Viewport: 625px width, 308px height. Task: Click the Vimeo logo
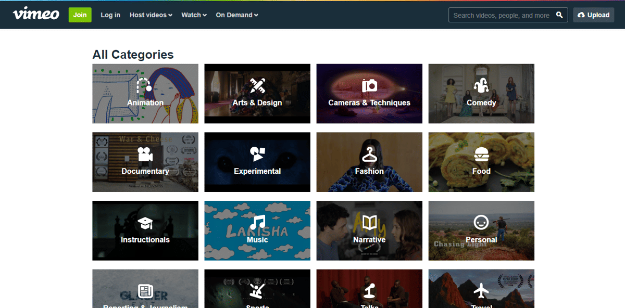[x=36, y=15]
